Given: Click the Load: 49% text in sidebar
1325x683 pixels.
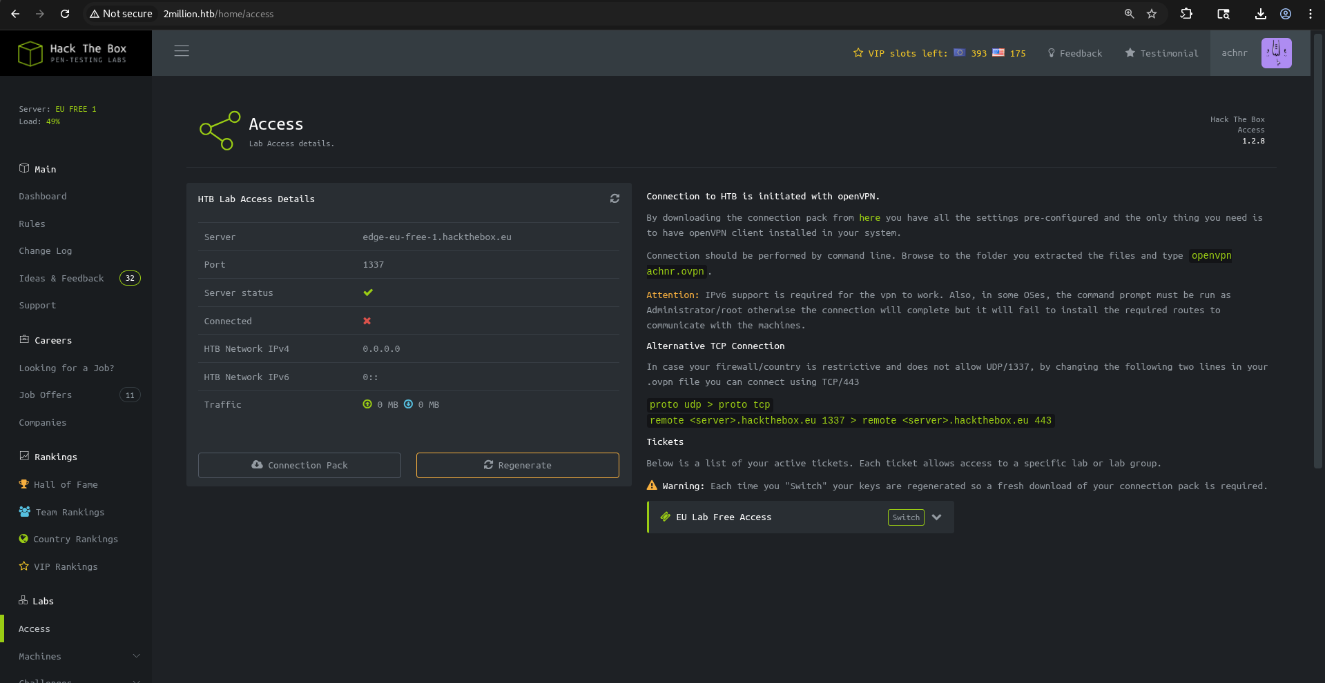Looking at the screenshot, I should pyautogui.click(x=39, y=121).
